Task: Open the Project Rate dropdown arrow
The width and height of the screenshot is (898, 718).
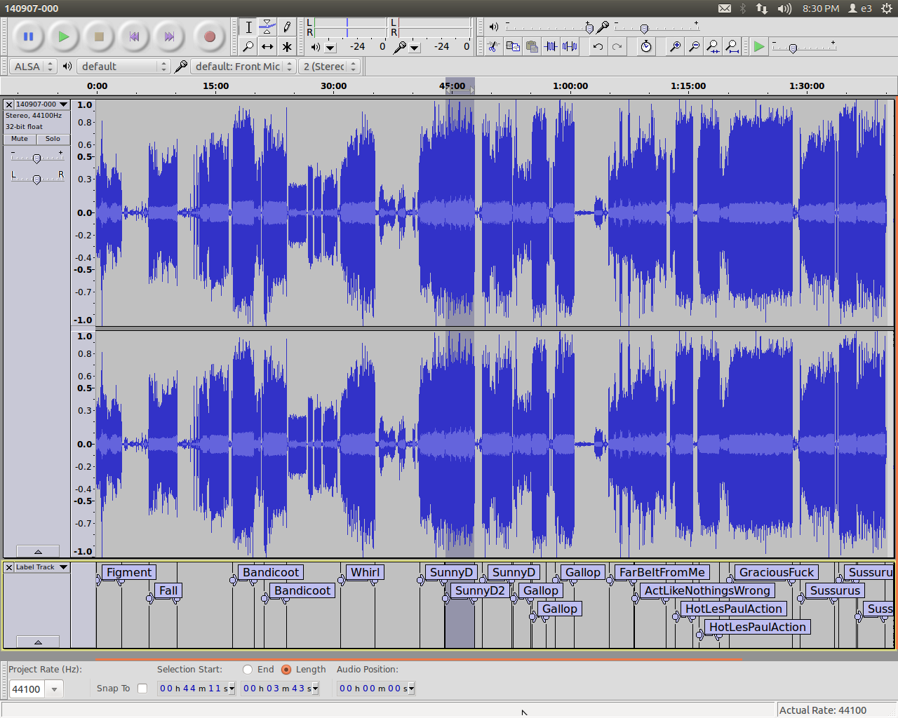Action: [x=54, y=689]
